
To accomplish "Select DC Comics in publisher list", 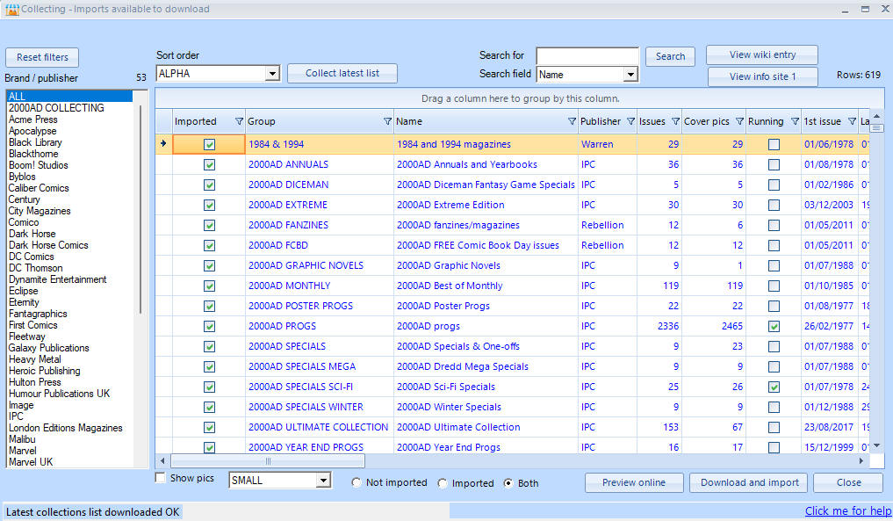I will click(32, 257).
